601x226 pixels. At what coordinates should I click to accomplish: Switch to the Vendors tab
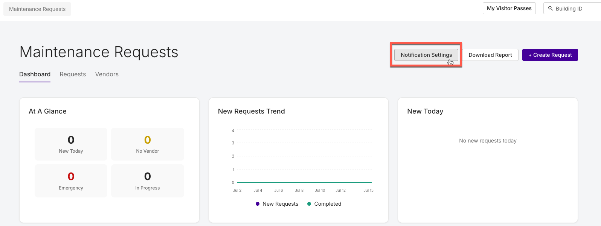point(107,74)
